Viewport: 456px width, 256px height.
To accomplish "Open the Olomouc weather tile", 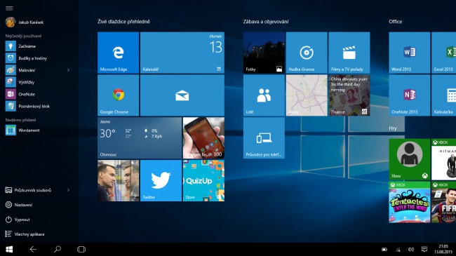I will coord(140,138).
